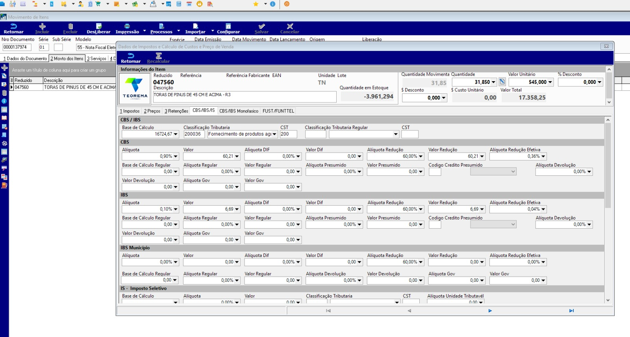This screenshot has height=337, width=630.
Task: Open CBS Alíquota 0,90% dropdown arrow
Action: click(176, 156)
